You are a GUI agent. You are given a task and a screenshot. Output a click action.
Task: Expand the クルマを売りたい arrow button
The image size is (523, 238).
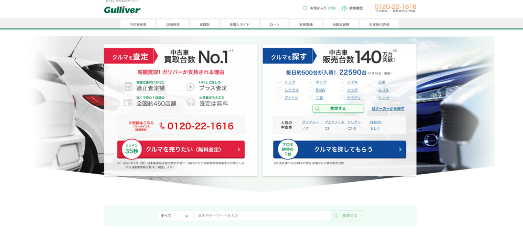(239, 150)
